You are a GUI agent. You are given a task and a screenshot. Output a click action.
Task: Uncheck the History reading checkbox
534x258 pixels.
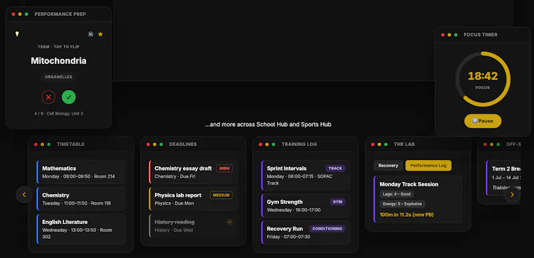coord(230,222)
